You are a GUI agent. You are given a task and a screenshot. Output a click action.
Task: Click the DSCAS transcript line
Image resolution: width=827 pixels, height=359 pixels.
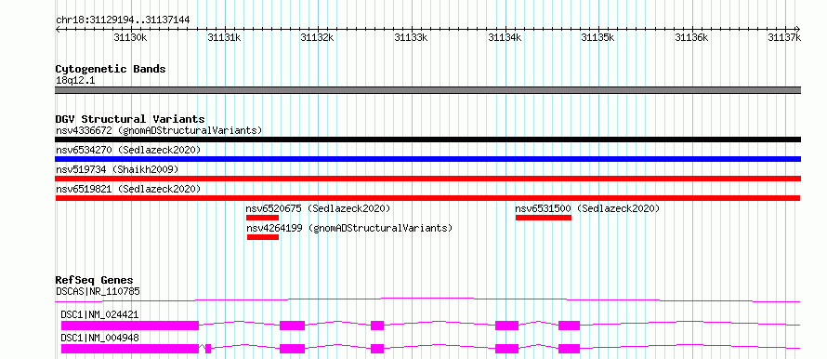(x=427, y=299)
